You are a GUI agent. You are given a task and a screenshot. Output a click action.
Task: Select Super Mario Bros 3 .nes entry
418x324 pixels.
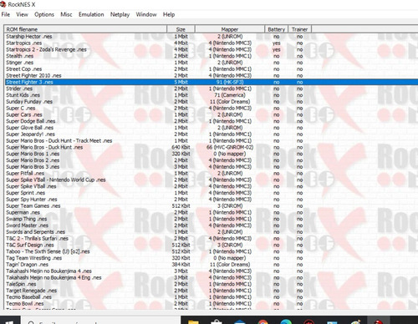click(x=33, y=167)
